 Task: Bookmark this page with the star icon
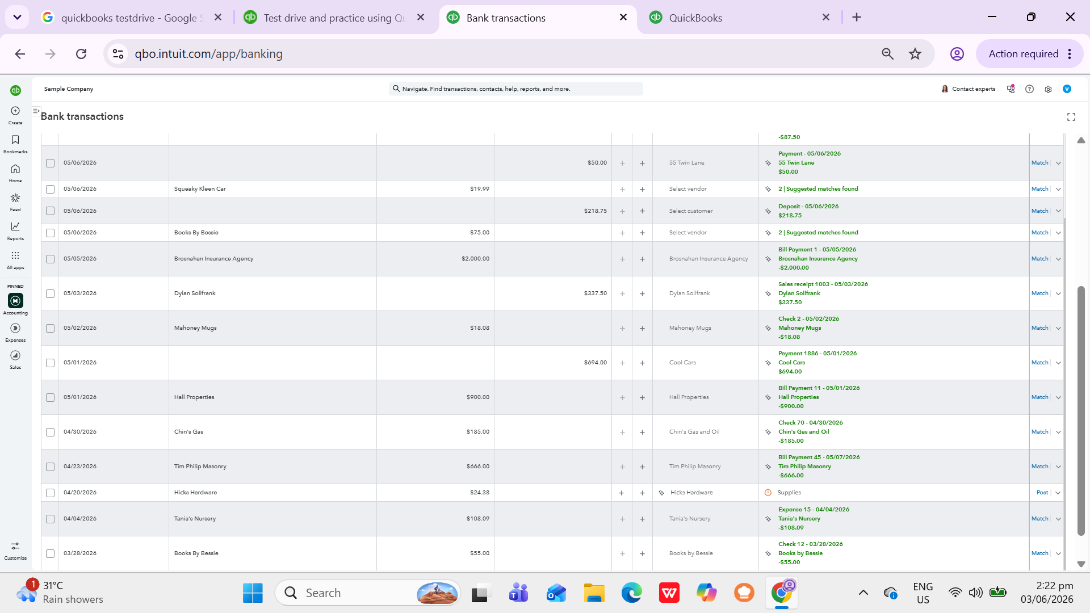(915, 54)
